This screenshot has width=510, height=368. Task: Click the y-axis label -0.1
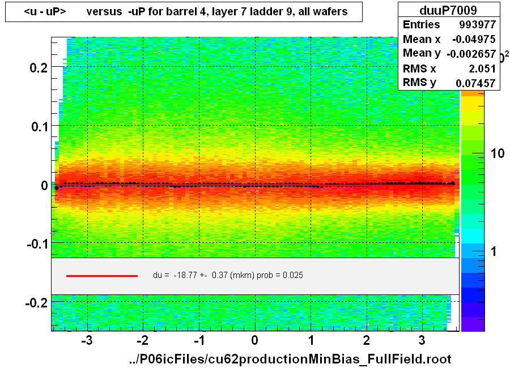coord(37,243)
